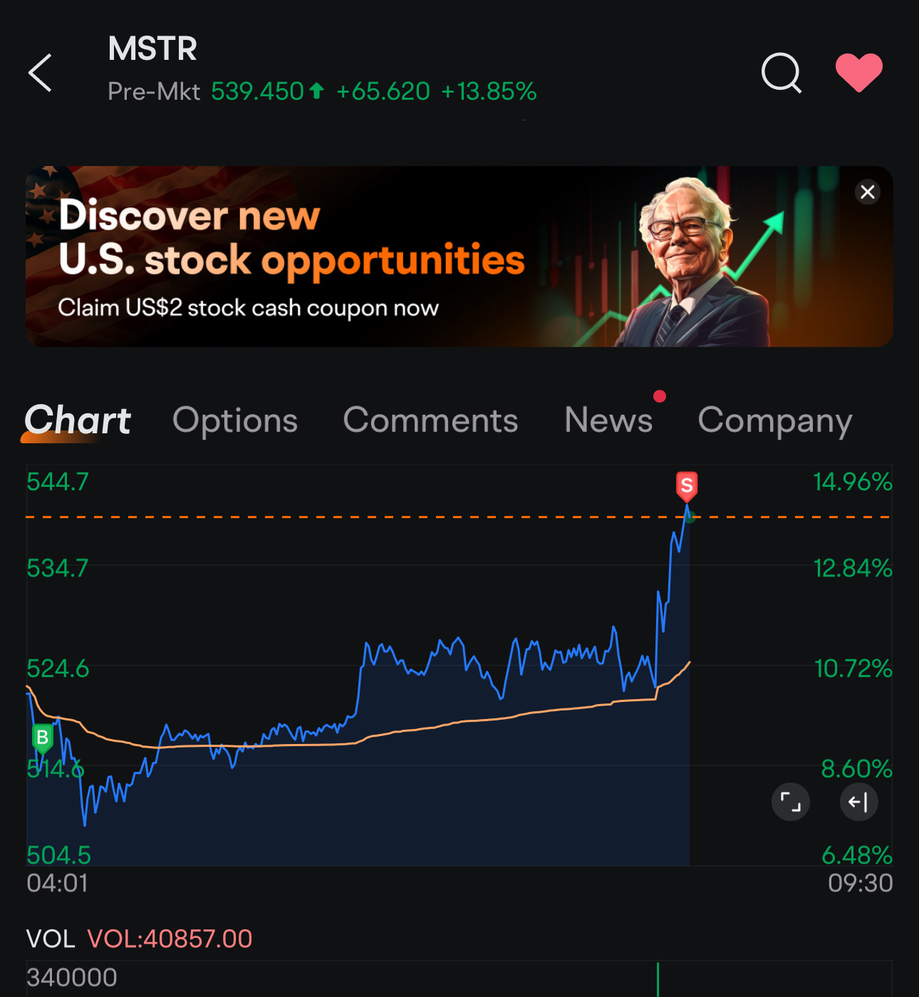Tap the MSTR ticker title
The width and height of the screenshot is (919, 997).
point(152,49)
